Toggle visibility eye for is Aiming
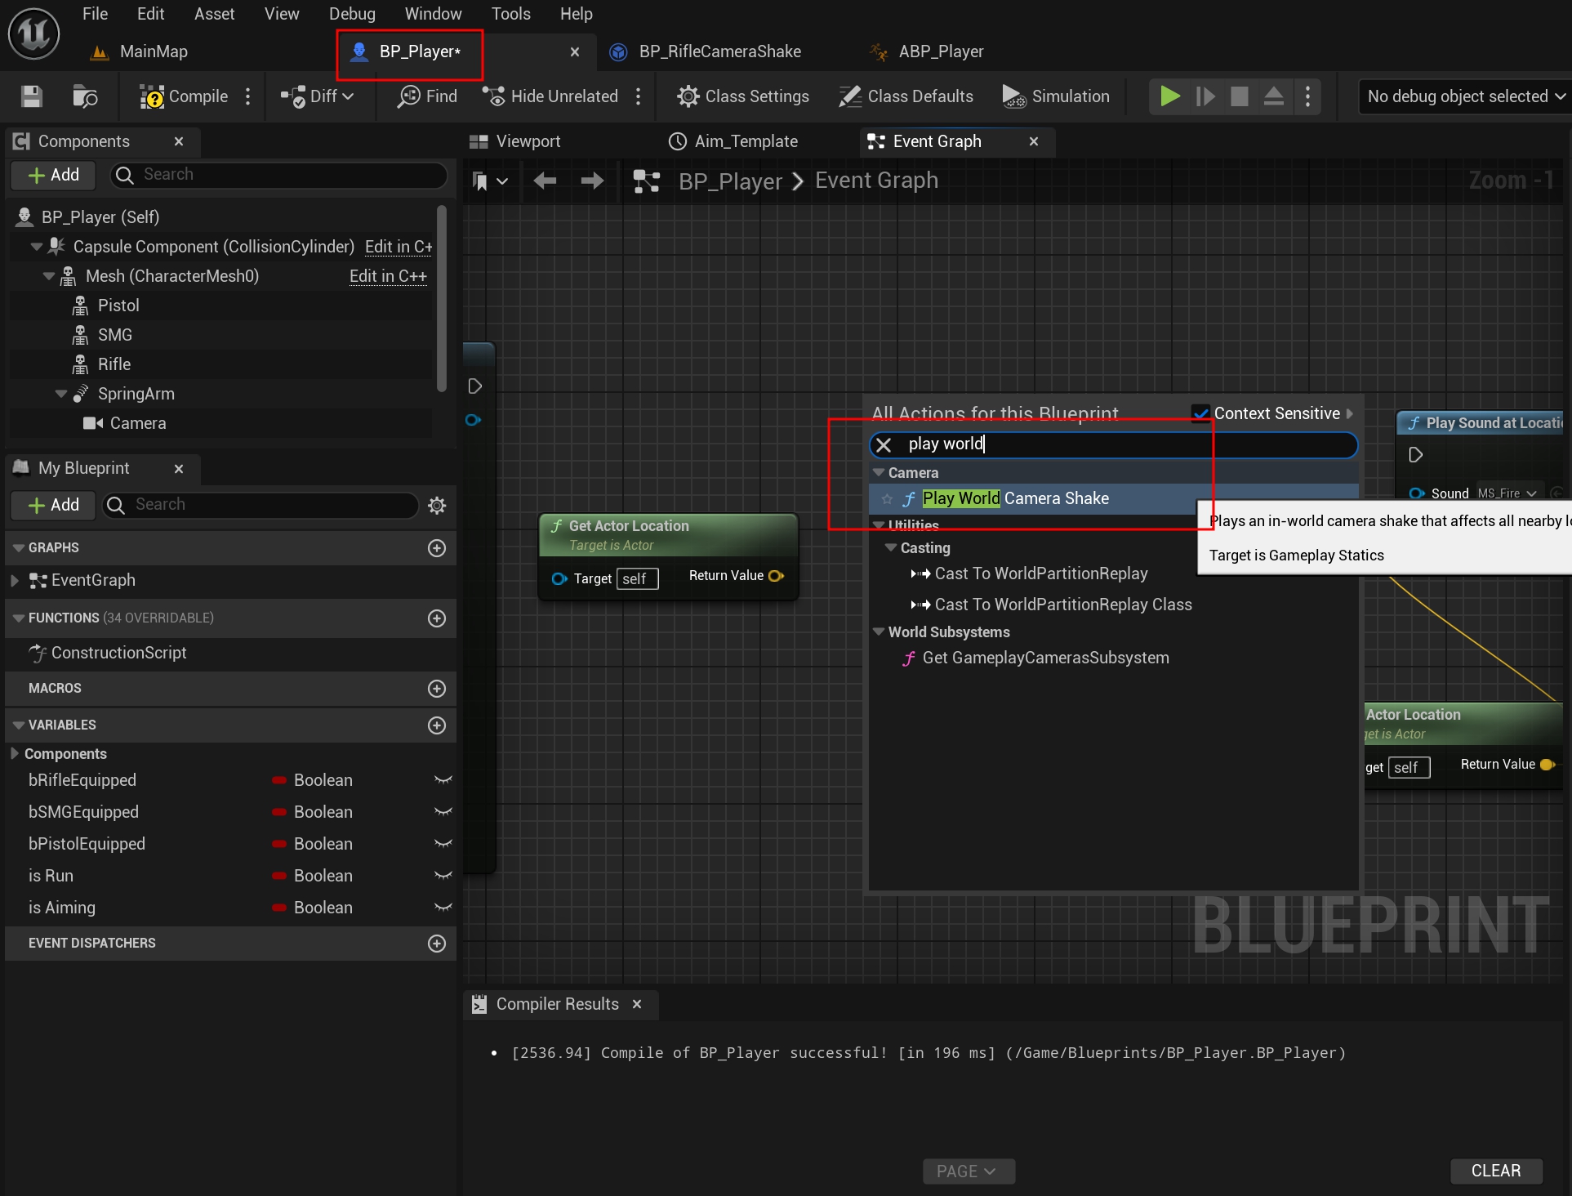 [443, 908]
